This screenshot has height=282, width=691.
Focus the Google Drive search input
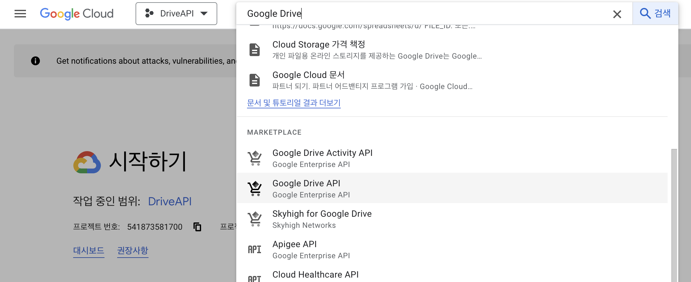click(424, 14)
